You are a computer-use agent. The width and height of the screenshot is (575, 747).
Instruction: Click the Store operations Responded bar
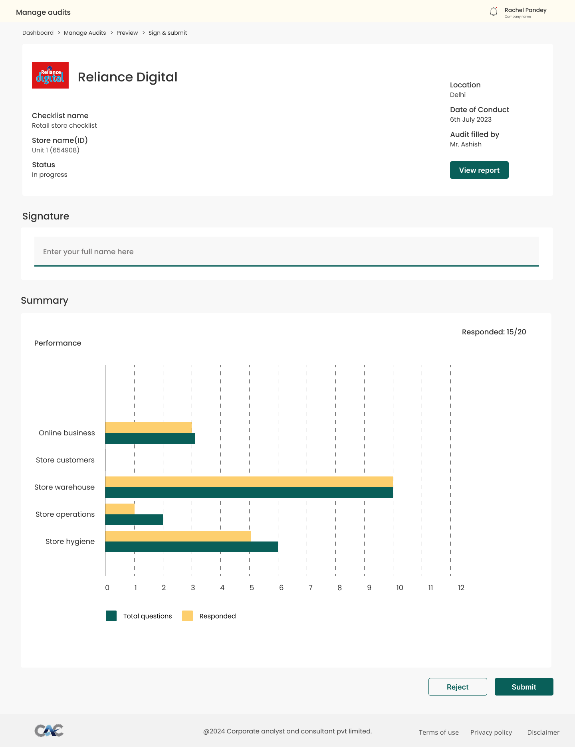point(120,509)
